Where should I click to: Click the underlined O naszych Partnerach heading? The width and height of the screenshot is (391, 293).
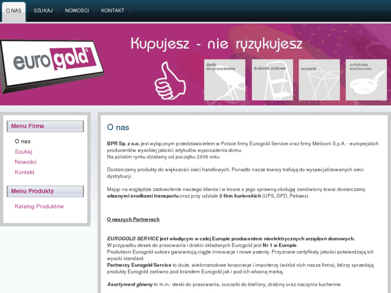[133, 219]
